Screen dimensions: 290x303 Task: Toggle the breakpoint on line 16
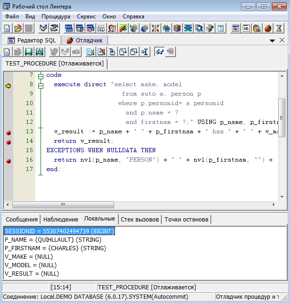[x=8, y=161]
